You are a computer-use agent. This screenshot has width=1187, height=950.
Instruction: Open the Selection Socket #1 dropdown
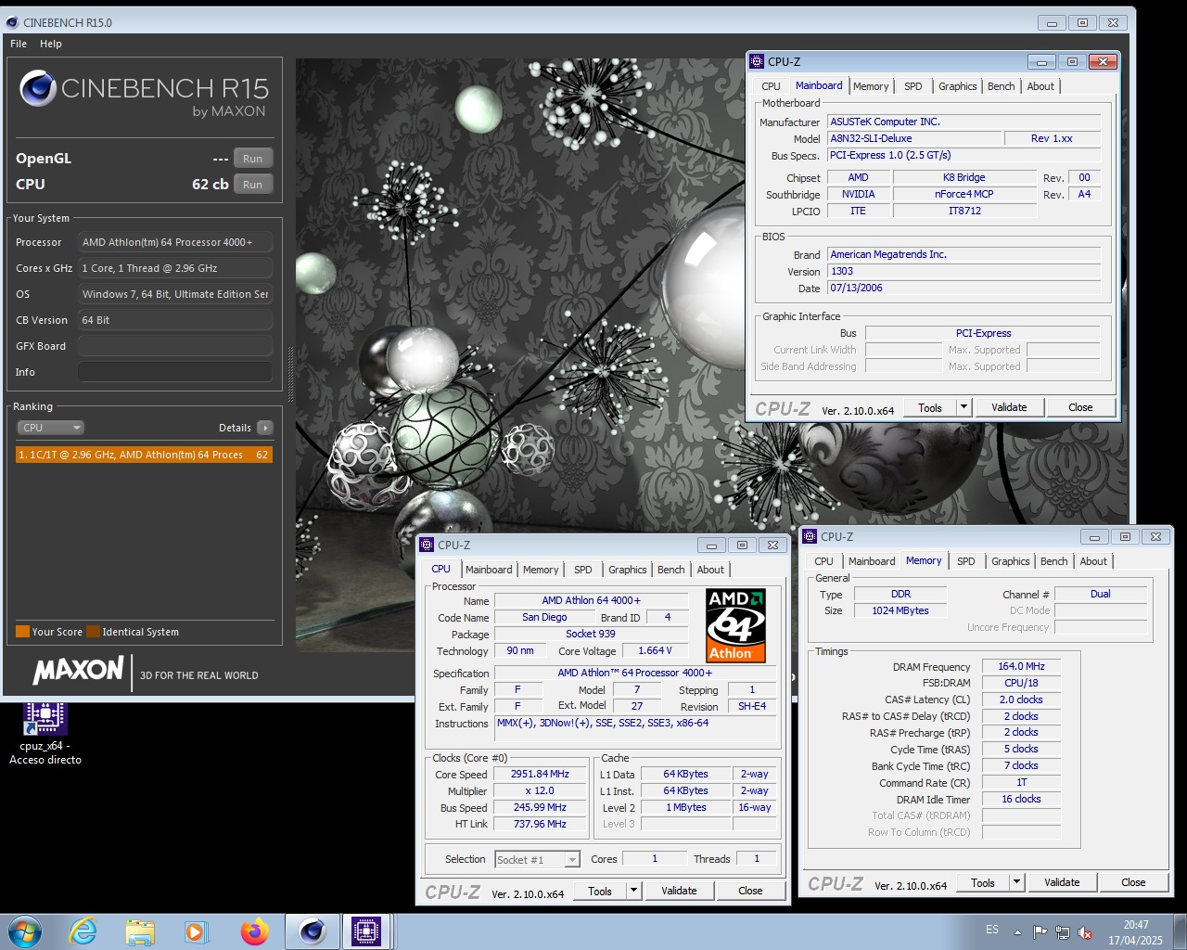[x=537, y=860]
